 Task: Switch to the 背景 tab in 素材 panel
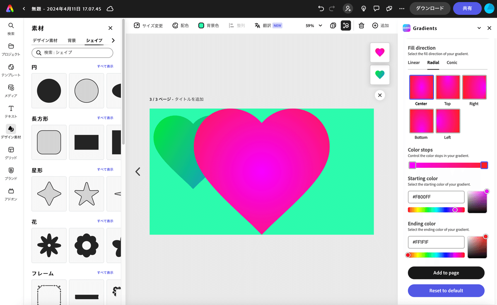(x=72, y=40)
